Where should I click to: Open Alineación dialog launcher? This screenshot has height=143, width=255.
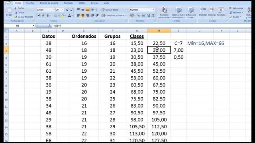[126, 21]
